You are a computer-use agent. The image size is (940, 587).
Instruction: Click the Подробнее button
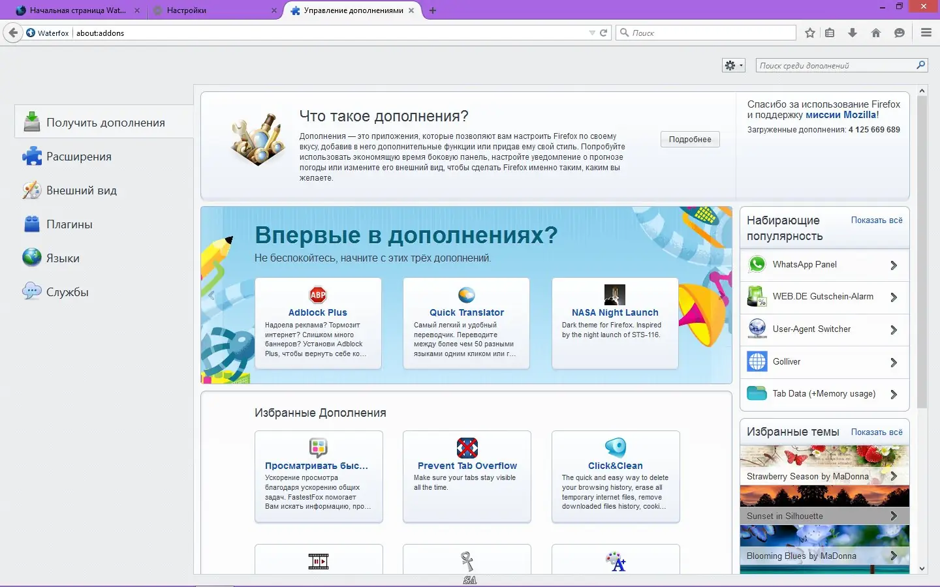pyautogui.click(x=690, y=140)
